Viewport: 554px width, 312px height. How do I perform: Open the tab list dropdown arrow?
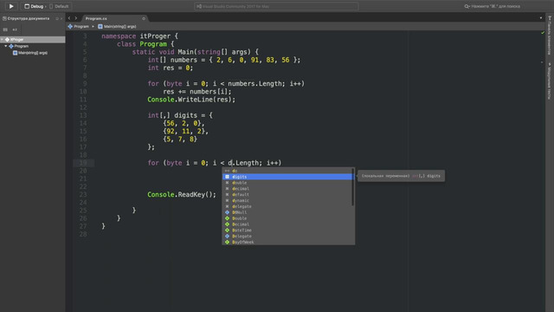click(x=540, y=18)
